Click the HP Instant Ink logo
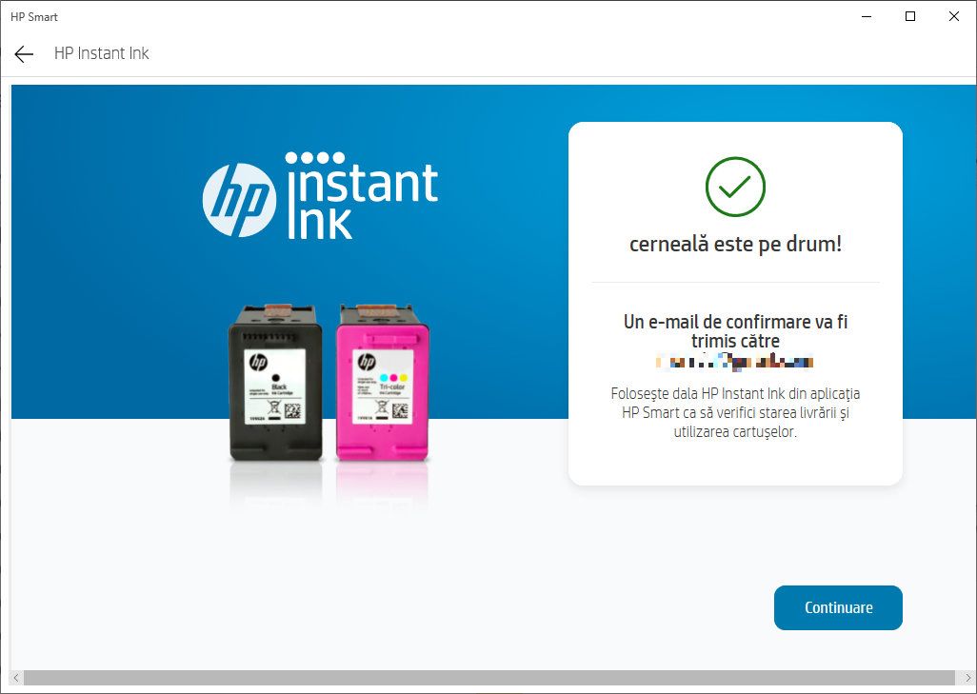Screen dimensions: 977x694 tap(320, 195)
